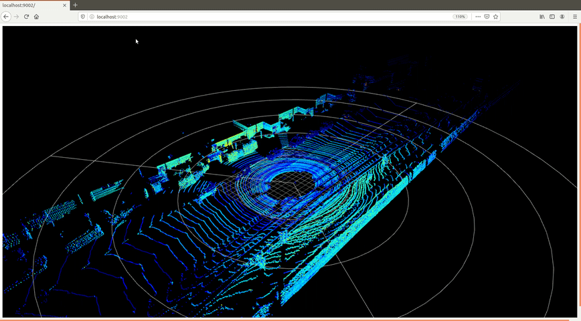The height and width of the screenshot is (321, 581).
Task: Click the lidar point cloud viewer canvas
Action: tap(290, 172)
